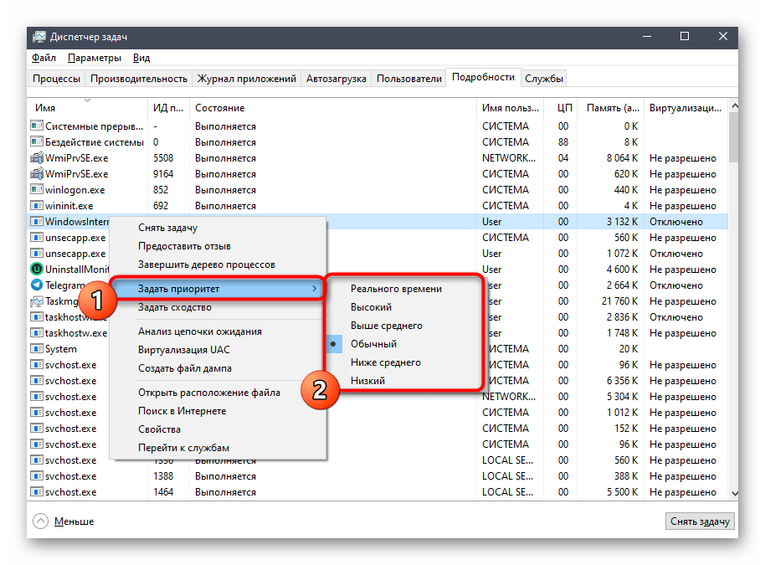The width and height of the screenshot is (765, 565).
Task: Click the wininit.exe process icon
Action: [x=37, y=205]
